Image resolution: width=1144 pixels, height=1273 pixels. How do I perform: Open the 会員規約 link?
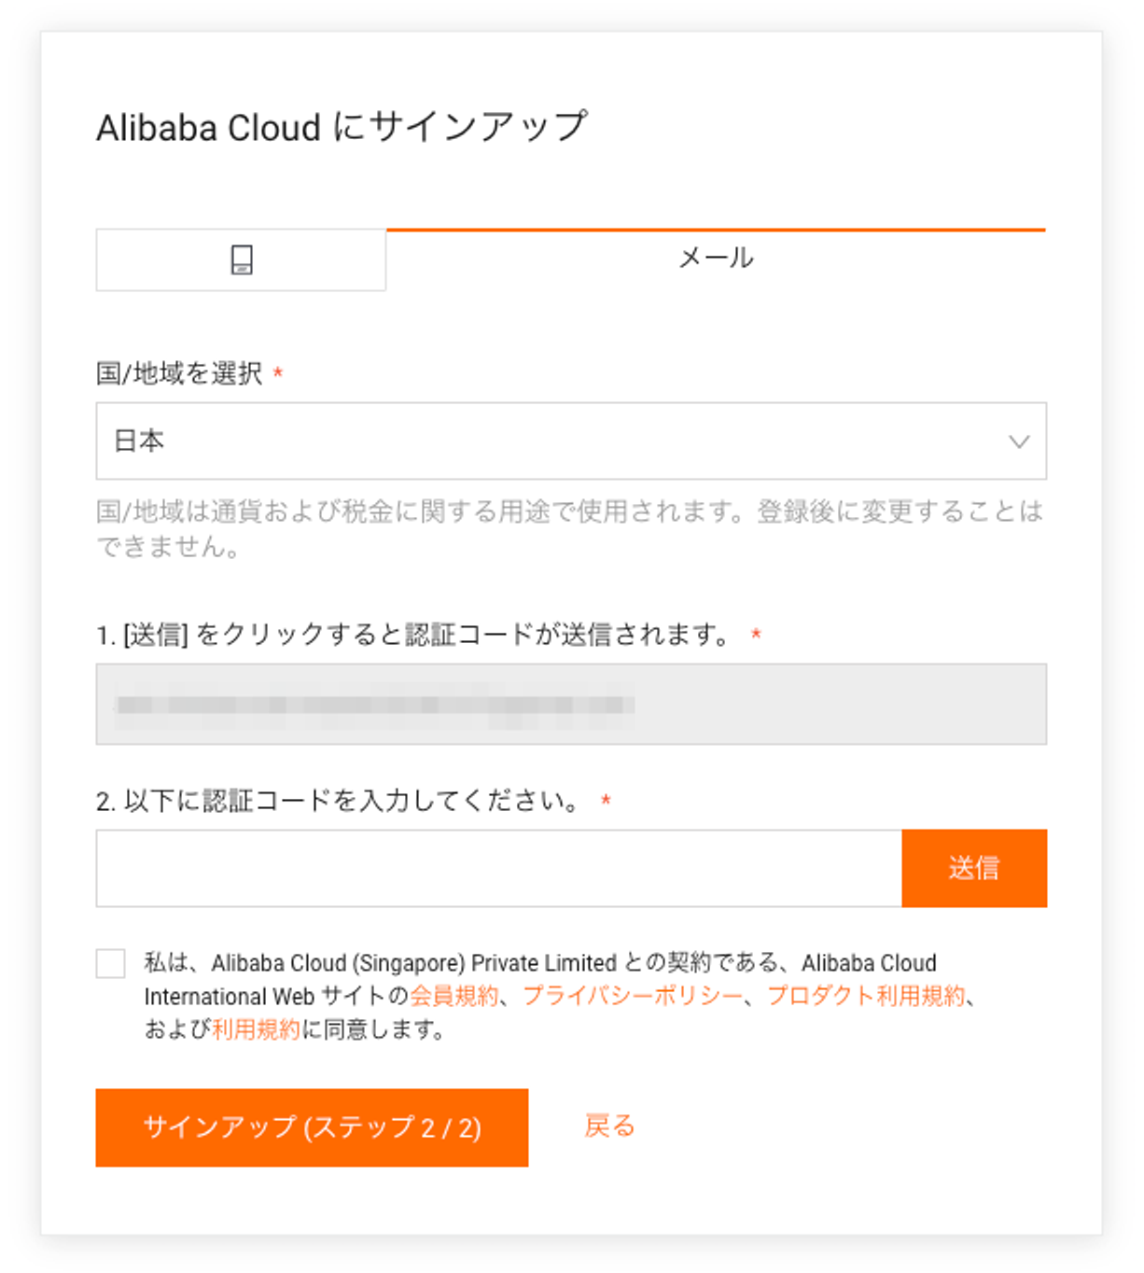[x=454, y=996]
